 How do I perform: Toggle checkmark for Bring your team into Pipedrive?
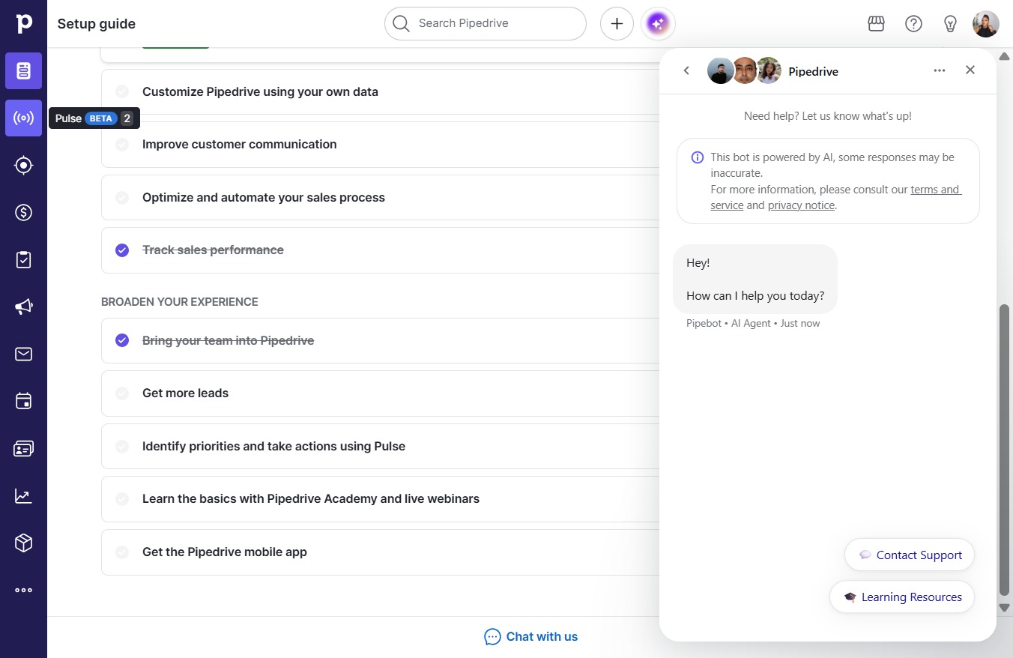point(122,341)
